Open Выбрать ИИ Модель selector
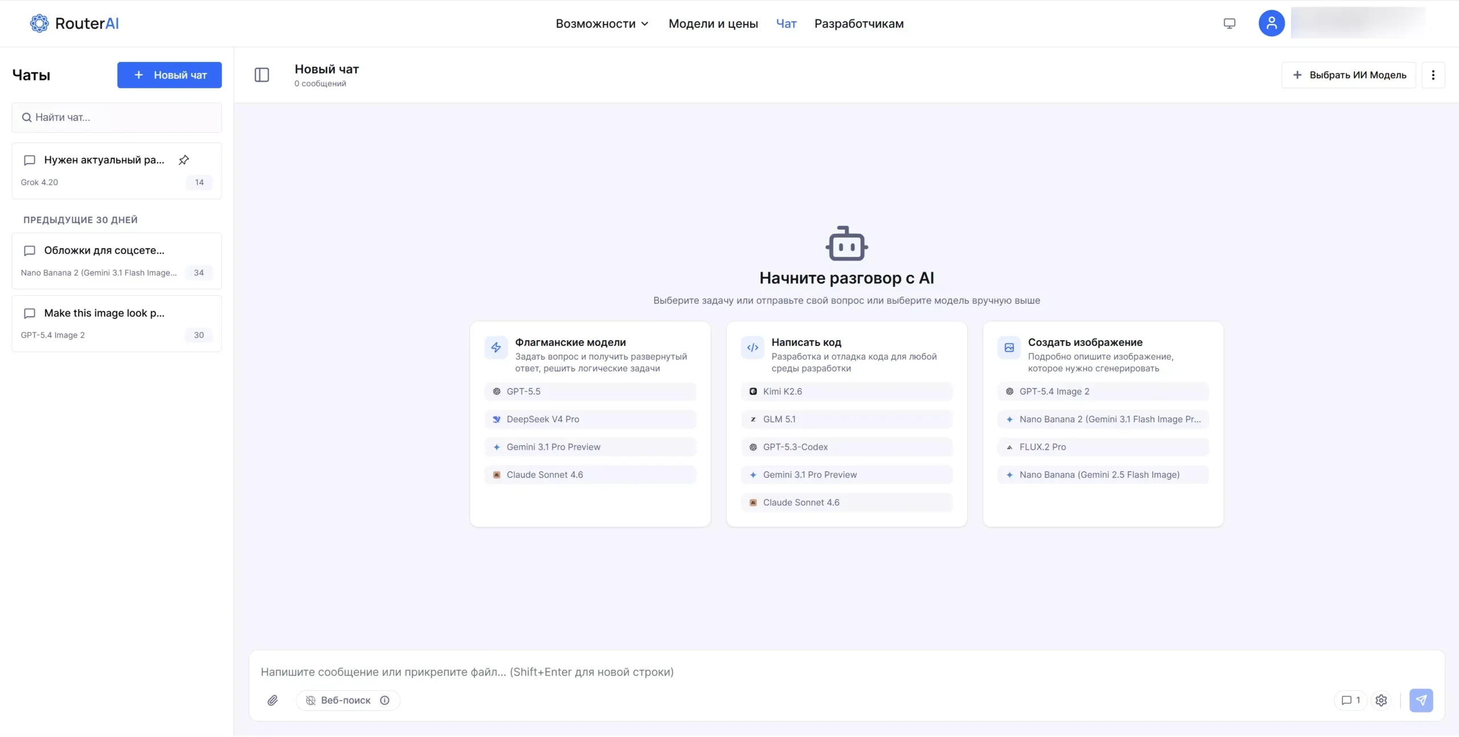 [1348, 75]
